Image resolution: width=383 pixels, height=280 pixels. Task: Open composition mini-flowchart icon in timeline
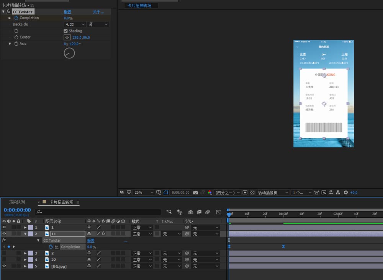[169, 212]
